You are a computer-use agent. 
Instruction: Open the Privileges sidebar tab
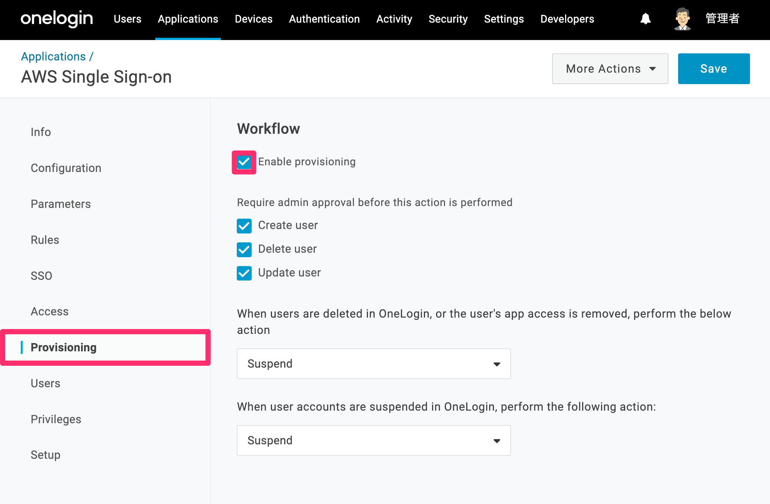pyautogui.click(x=56, y=419)
